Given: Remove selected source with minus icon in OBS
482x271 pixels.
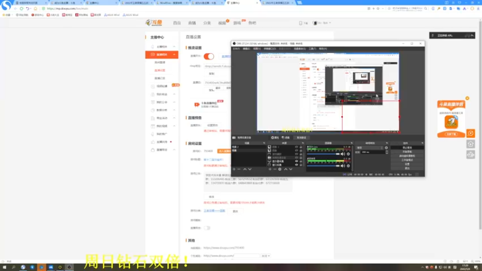Looking at the screenshot, I should click(x=275, y=169).
